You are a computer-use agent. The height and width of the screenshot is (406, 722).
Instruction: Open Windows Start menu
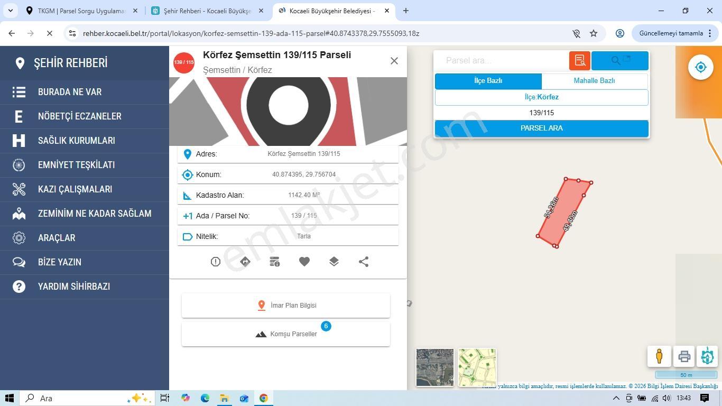pos(10,398)
